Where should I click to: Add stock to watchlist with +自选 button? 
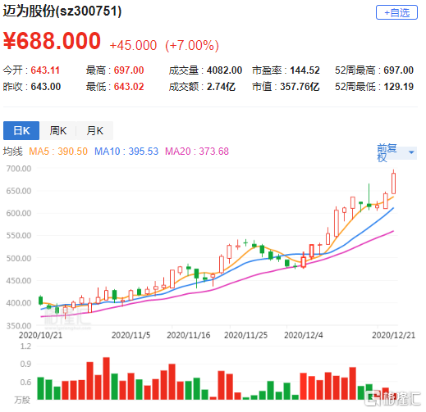396,12
